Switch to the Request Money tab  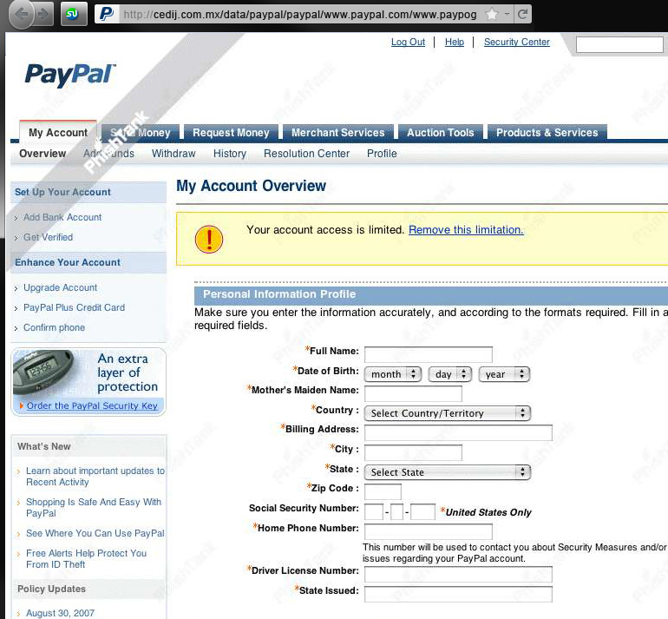coord(231,132)
